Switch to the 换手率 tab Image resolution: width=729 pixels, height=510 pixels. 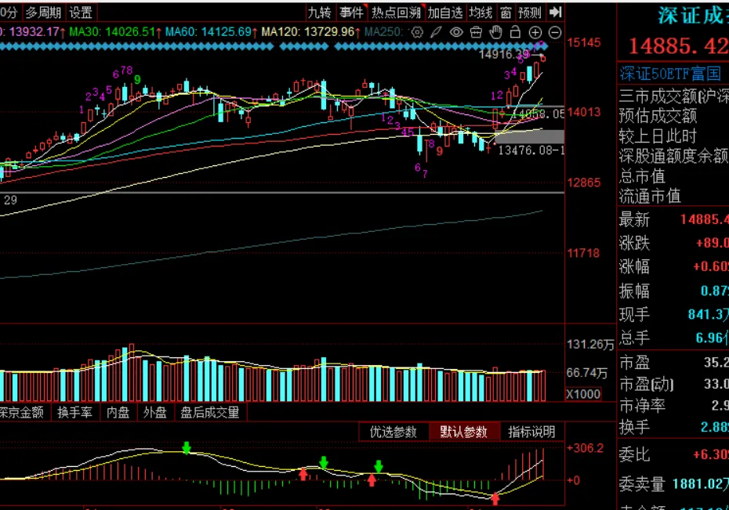point(74,412)
